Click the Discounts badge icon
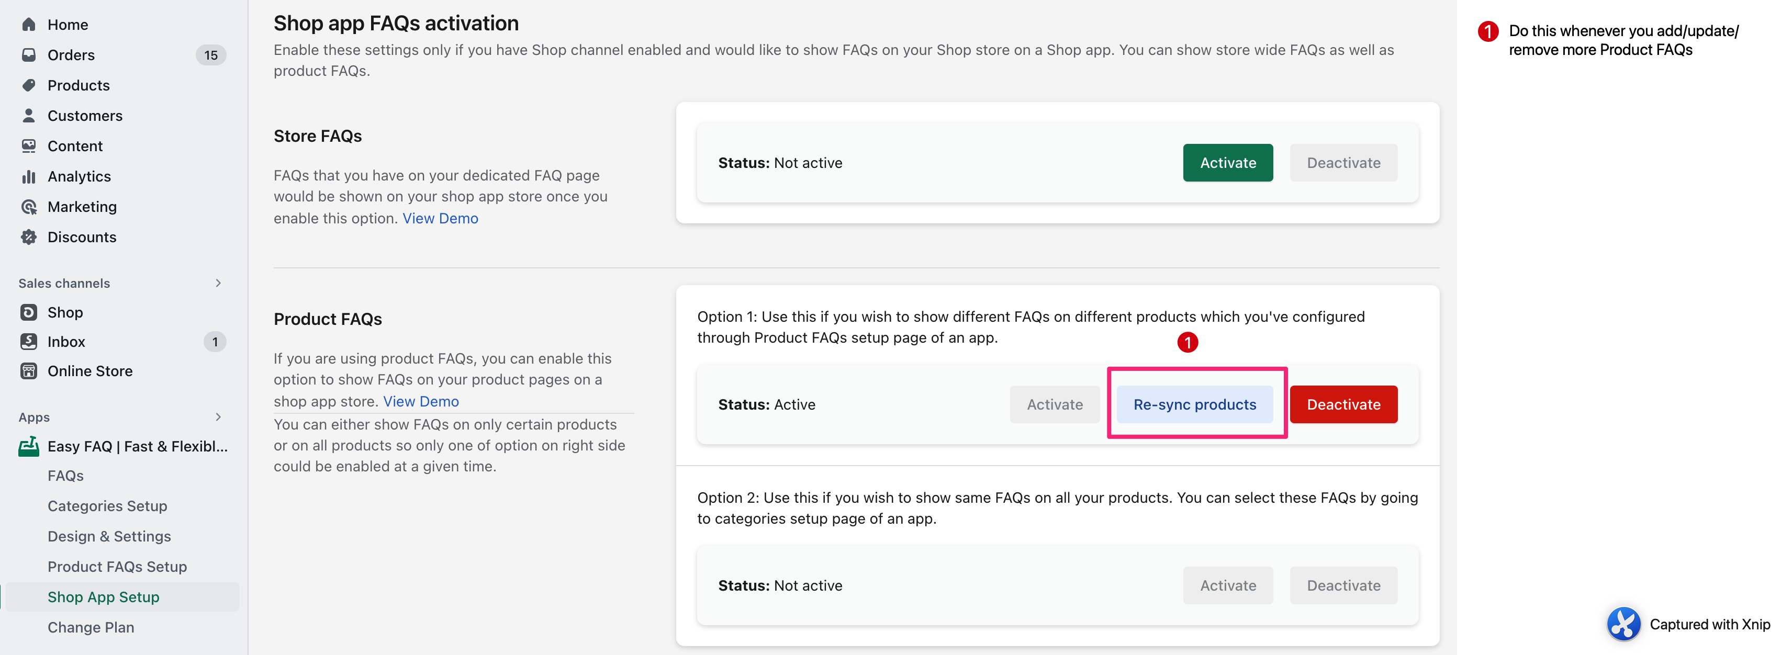 click(x=28, y=237)
